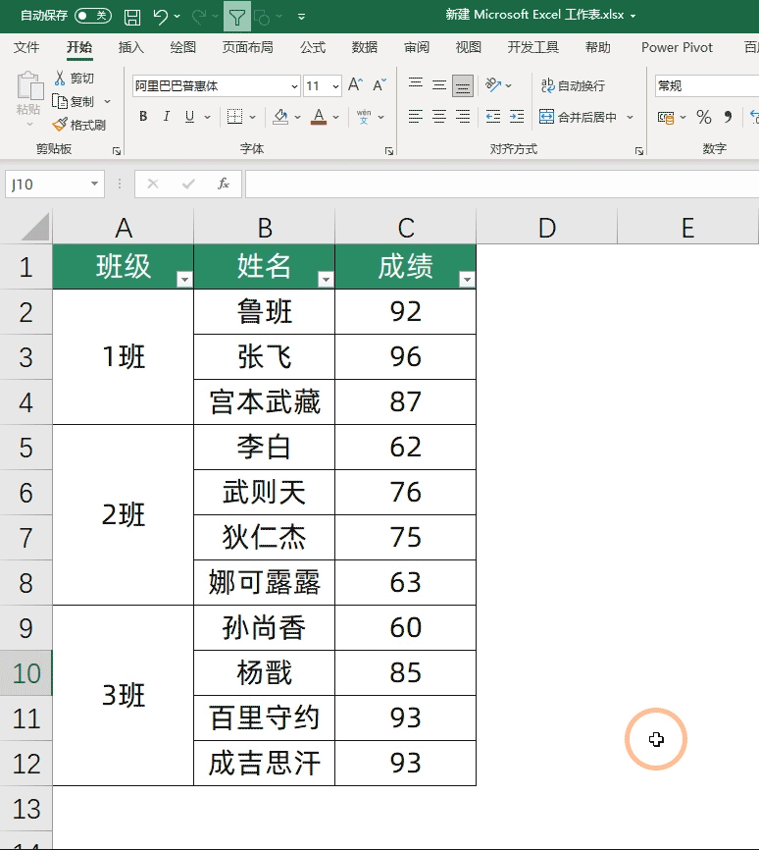Click the 自动换行 wrap text button
This screenshot has height=850, width=759.
[x=573, y=86]
